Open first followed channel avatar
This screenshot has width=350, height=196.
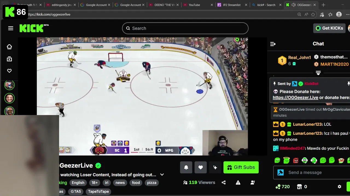(9, 85)
